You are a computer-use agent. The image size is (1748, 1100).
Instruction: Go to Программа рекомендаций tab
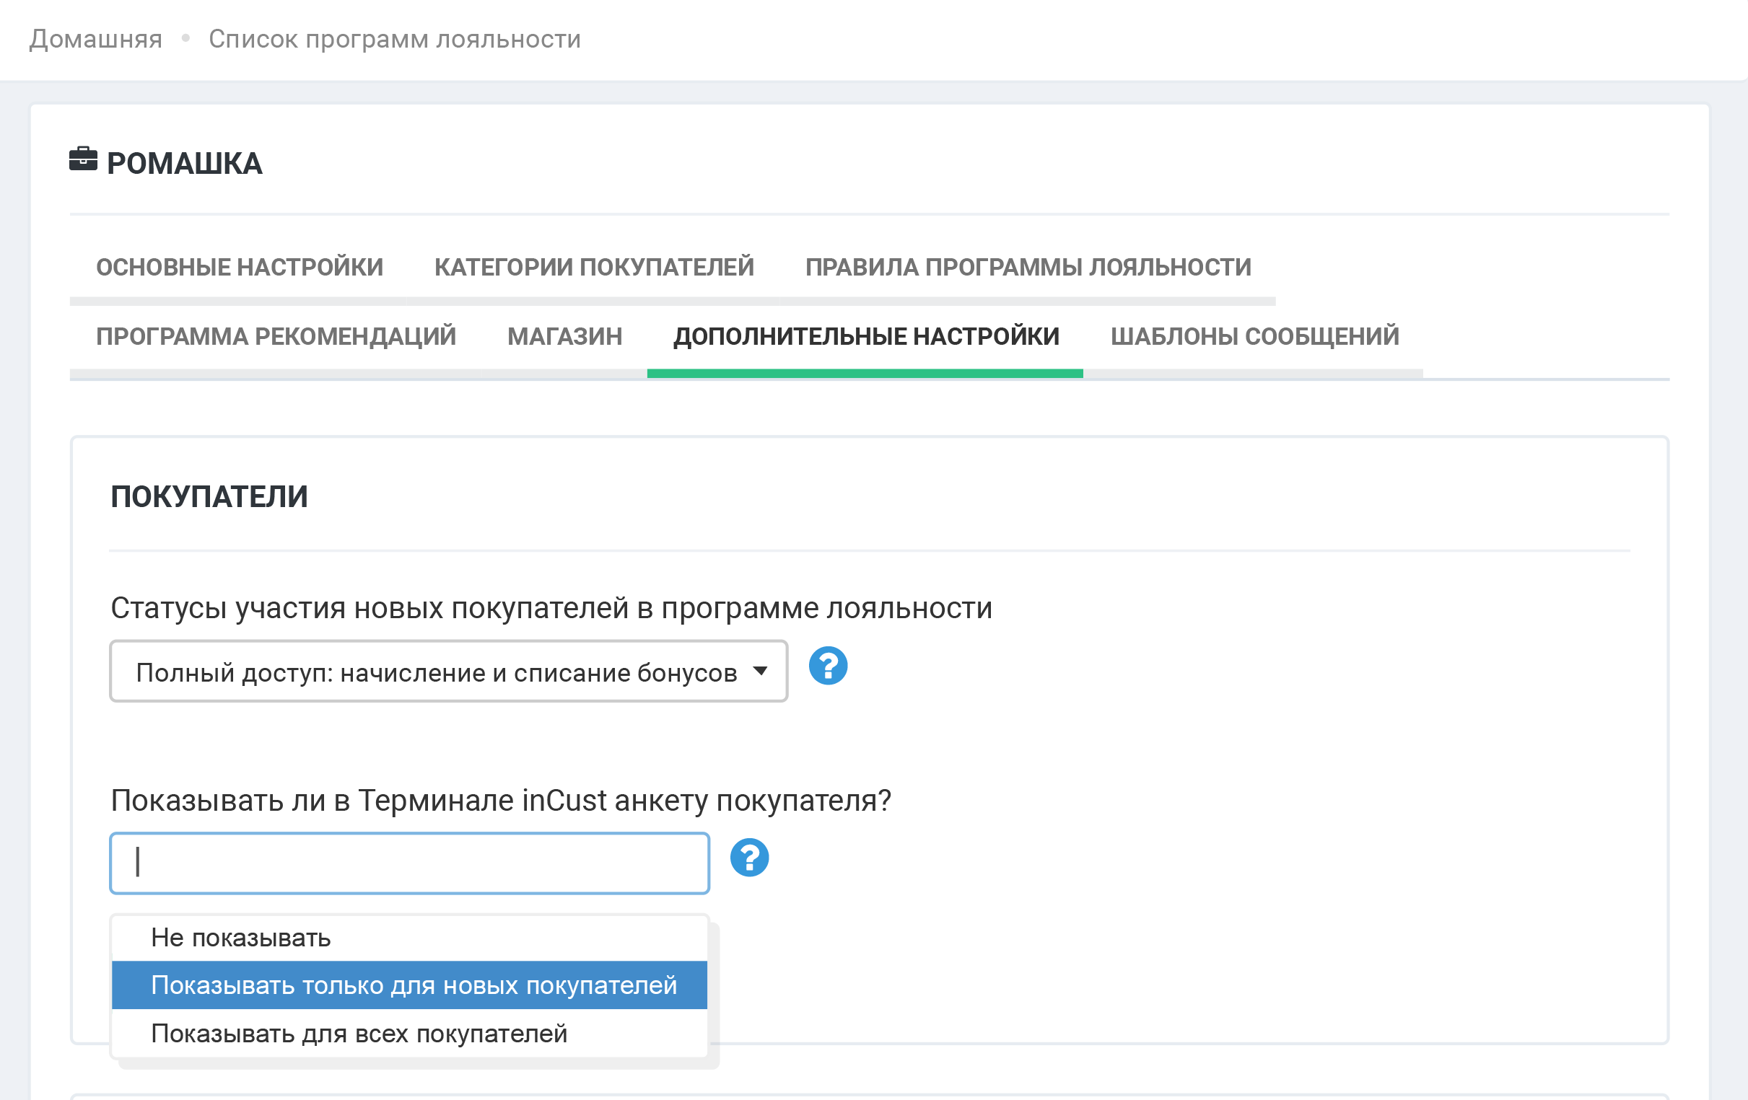(276, 336)
